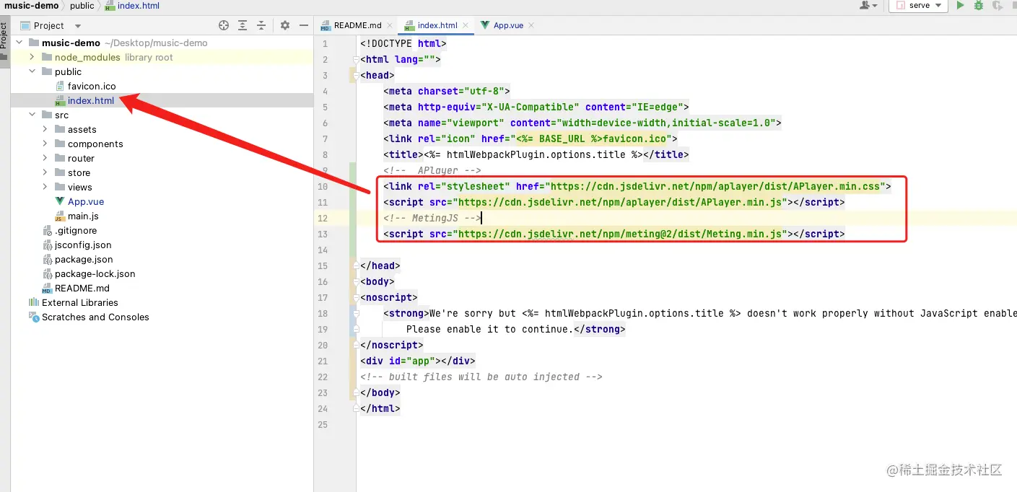Open the serve run configuration dropdown

918,5
